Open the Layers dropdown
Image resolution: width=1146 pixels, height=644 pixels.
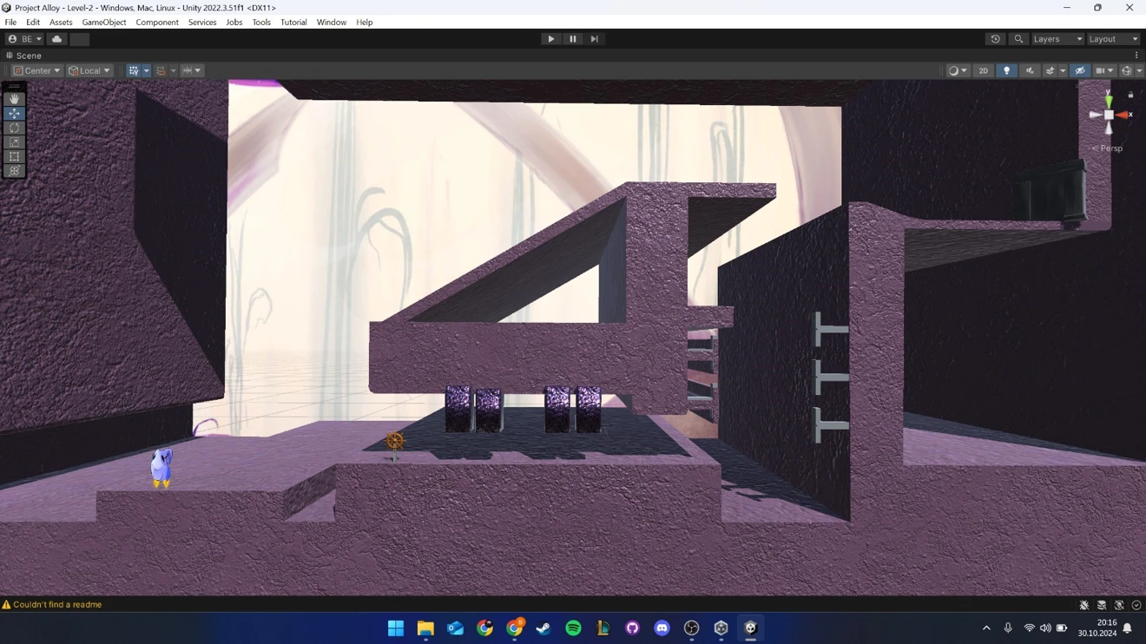(1057, 39)
